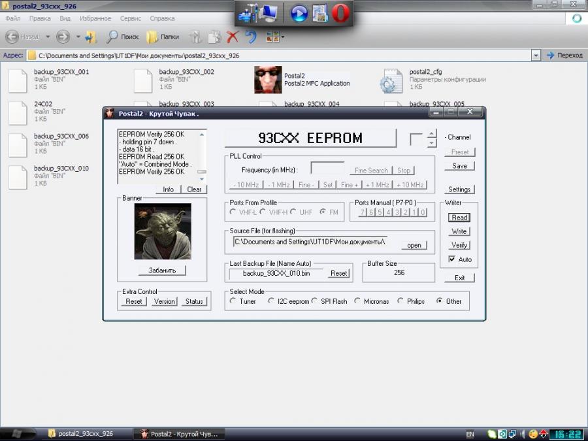The image size is (588, 441).
Task: Open the address bar dropdown arrow
Action: coord(536,56)
